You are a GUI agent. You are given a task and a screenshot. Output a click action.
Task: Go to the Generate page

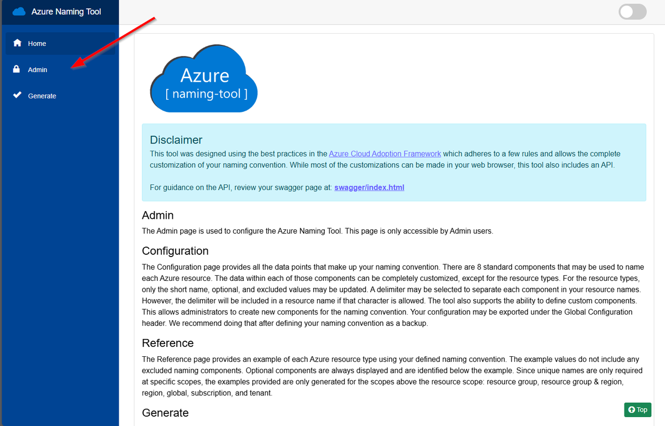60,96
